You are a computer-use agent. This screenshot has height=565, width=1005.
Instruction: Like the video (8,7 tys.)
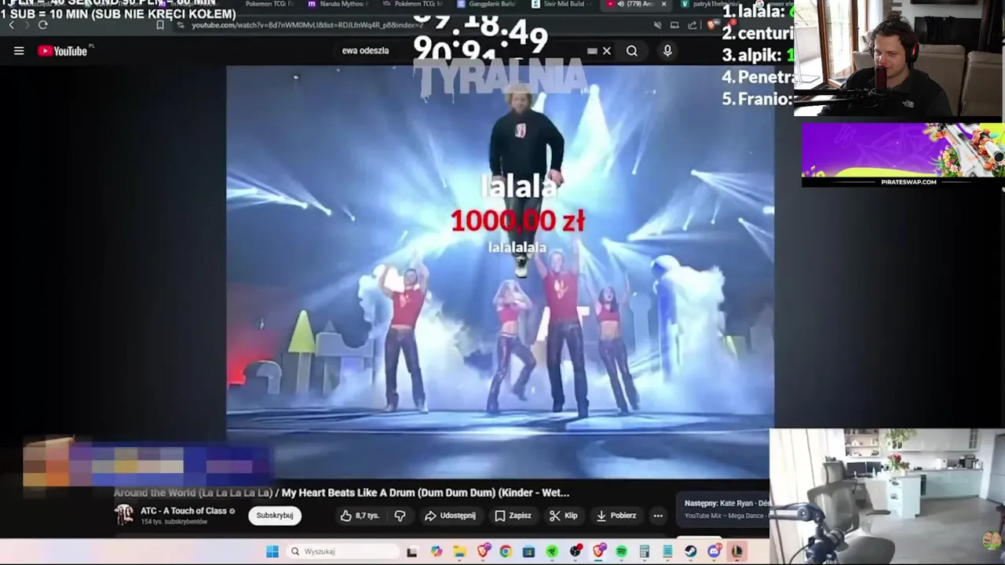coord(360,516)
